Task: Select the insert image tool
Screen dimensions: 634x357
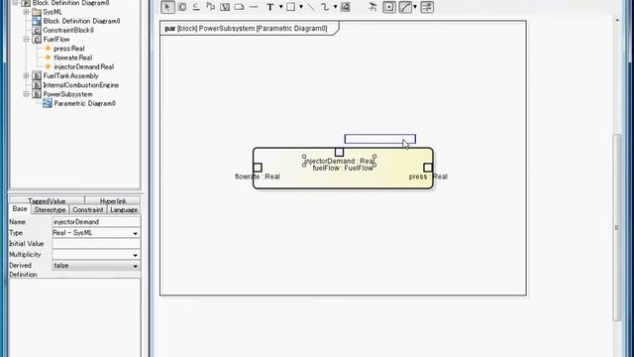Action: tap(345, 7)
